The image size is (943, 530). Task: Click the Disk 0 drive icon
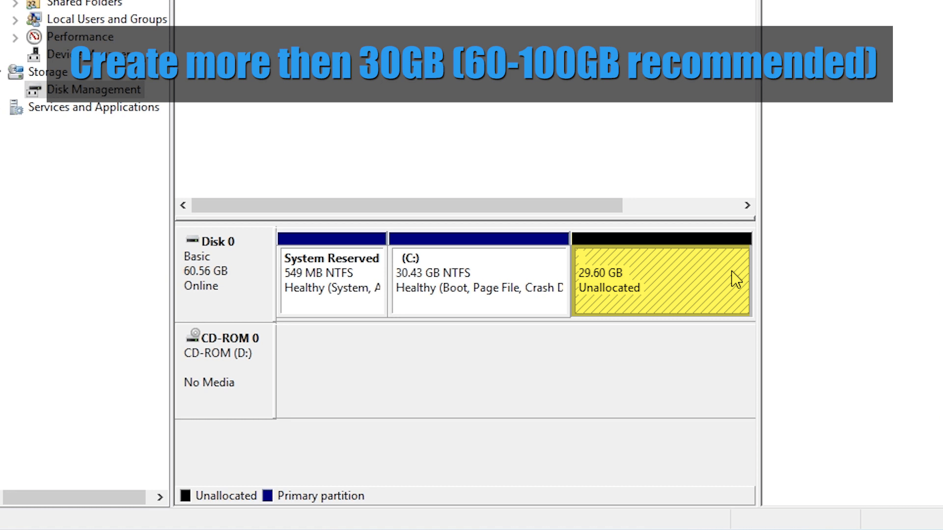[x=192, y=240]
